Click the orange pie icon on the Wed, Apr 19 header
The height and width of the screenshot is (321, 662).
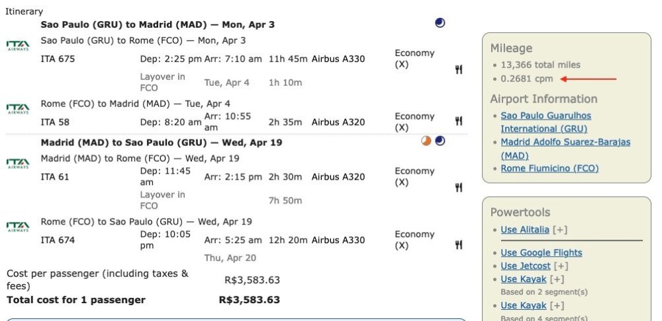426,141
